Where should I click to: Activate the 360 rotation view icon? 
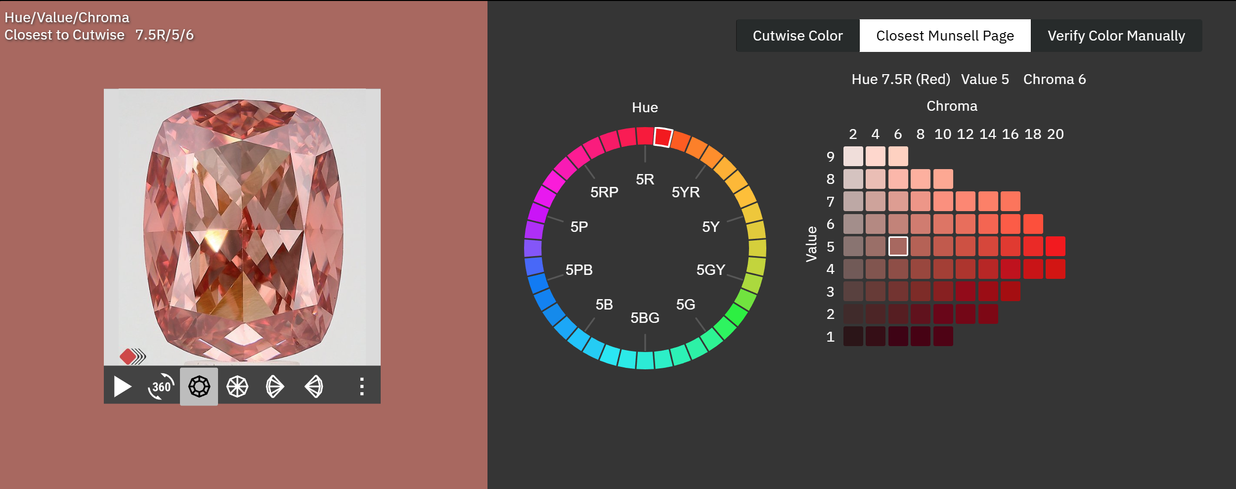(x=161, y=387)
